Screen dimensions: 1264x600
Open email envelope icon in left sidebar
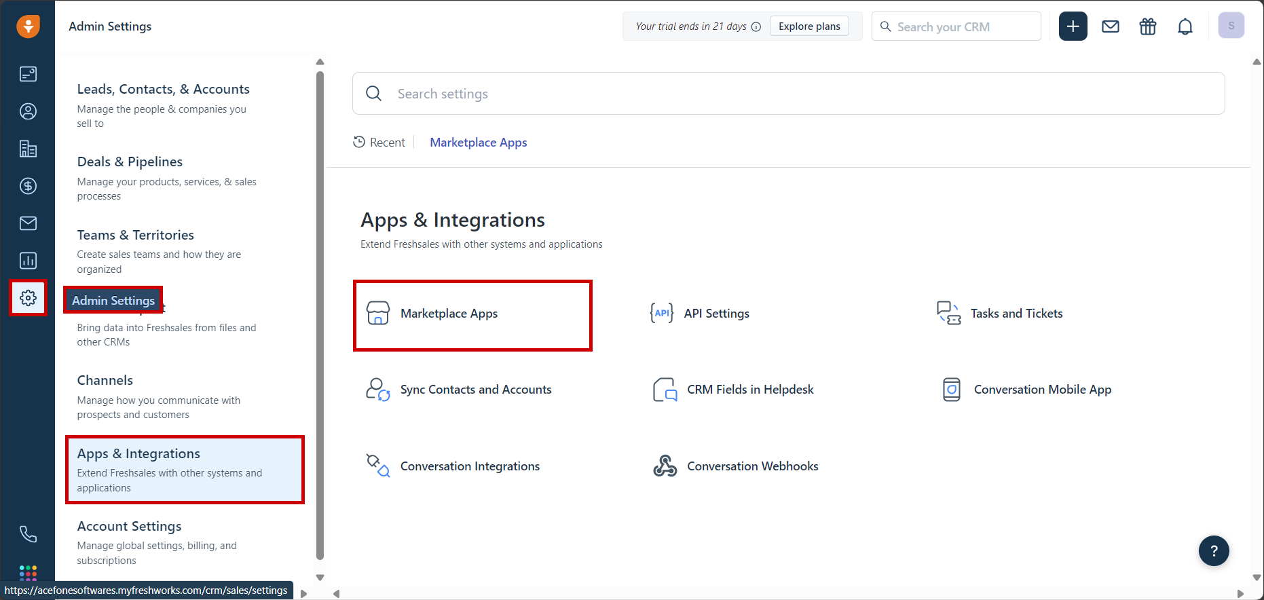point(28,223)
